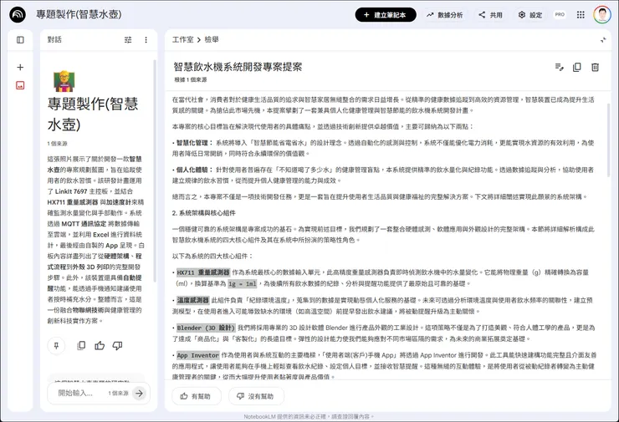Open the Google apps grid

tap(581, 14)
